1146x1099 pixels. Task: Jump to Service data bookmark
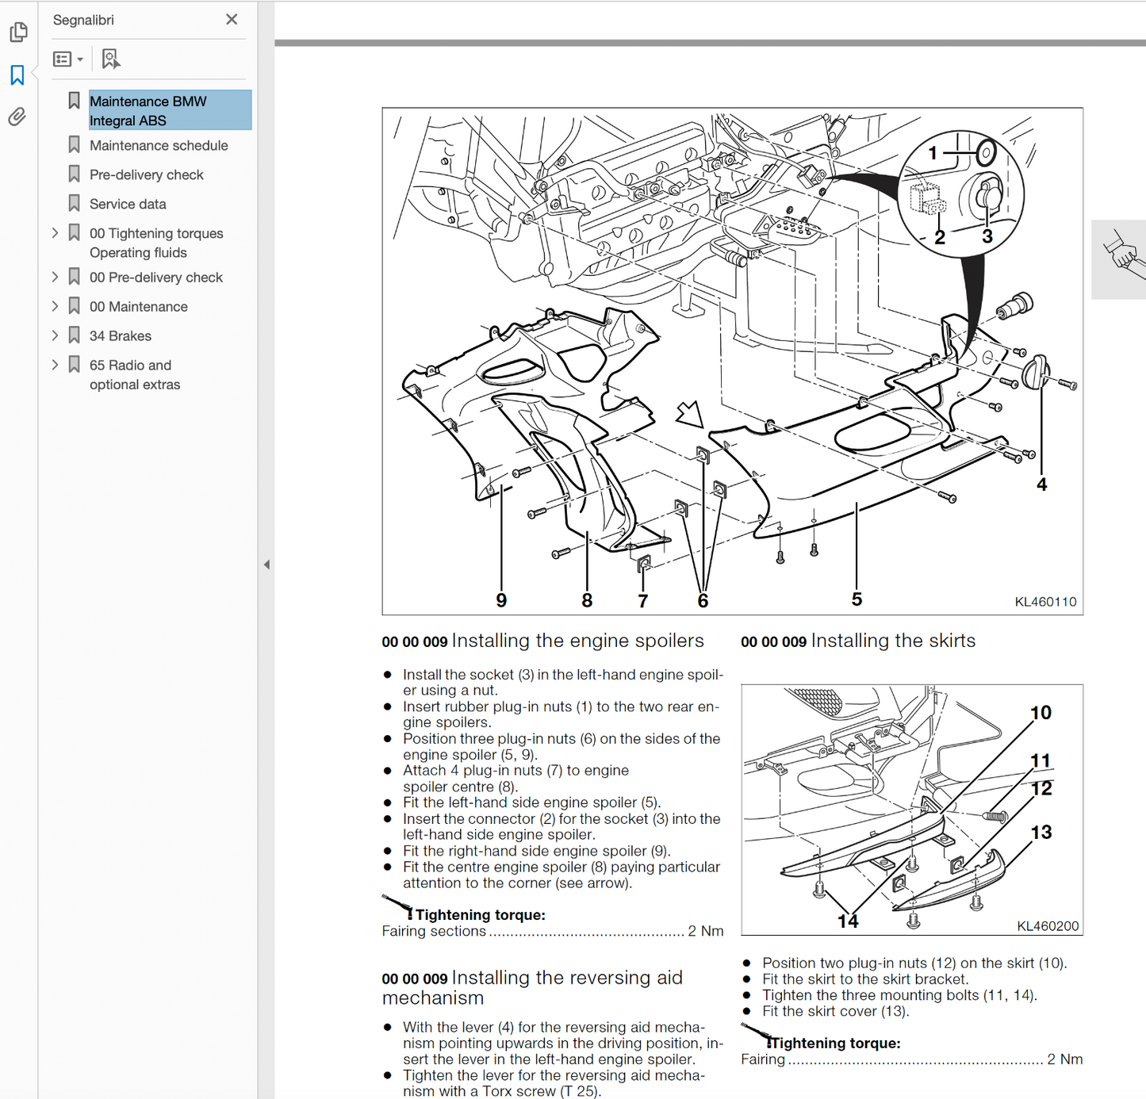point(128,204)
